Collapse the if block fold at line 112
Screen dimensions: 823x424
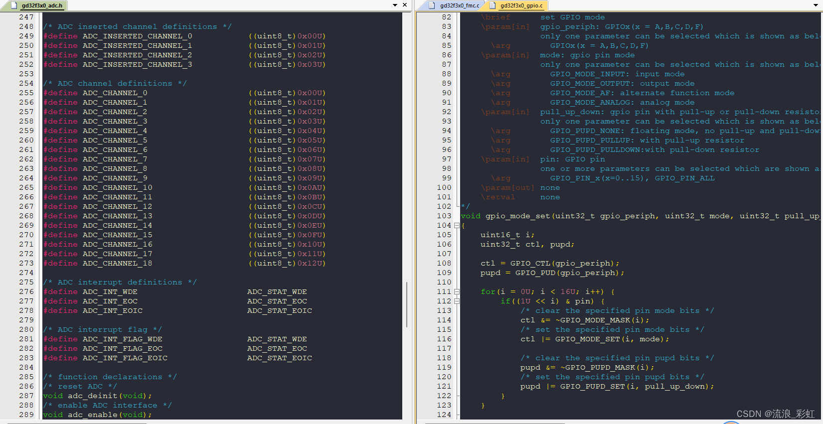click(x=457, y=301)
